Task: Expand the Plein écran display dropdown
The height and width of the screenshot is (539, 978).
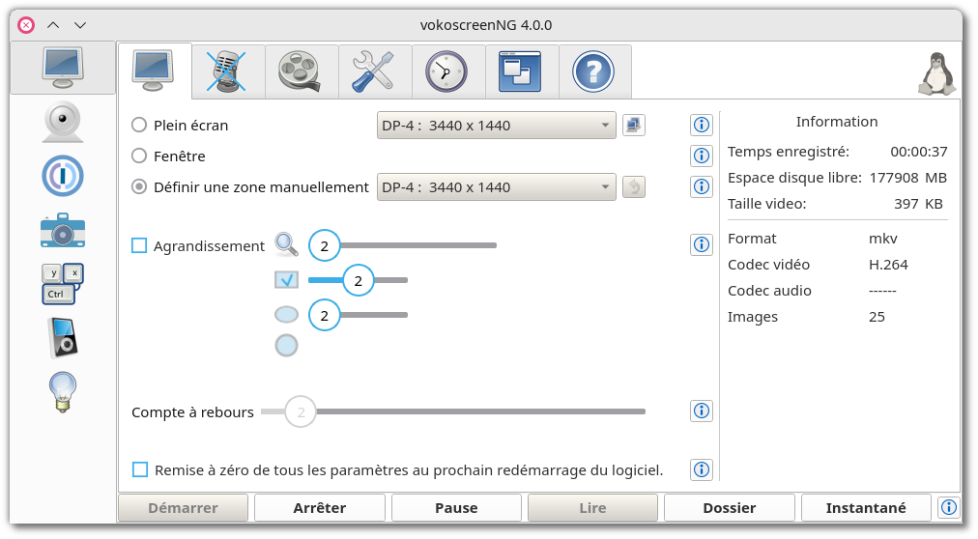Action: click(496, 125)
